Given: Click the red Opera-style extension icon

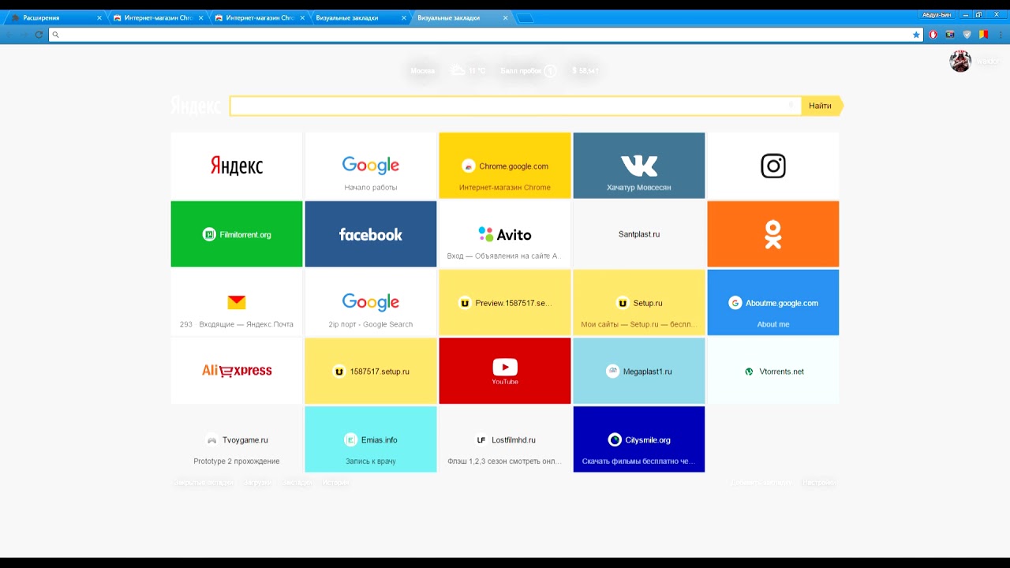Looking at the screenshot, I should [933, 35].
